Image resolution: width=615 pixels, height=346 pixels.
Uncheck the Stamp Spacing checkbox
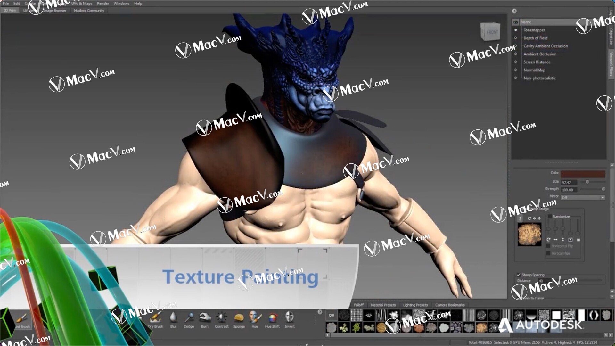(x=519, y=275)
